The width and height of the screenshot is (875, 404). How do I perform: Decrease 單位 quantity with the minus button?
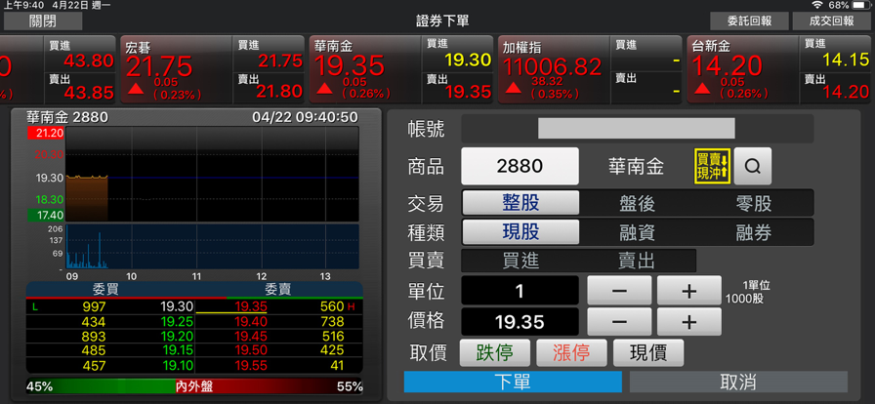pyautogui.click(x=618, y=291)
